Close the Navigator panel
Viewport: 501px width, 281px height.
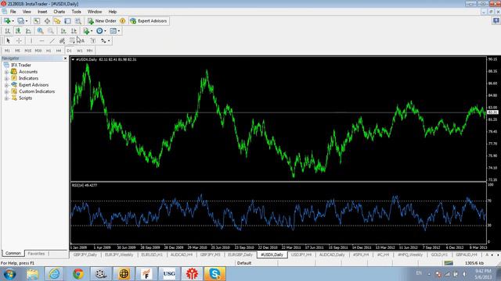click(65, 59)
